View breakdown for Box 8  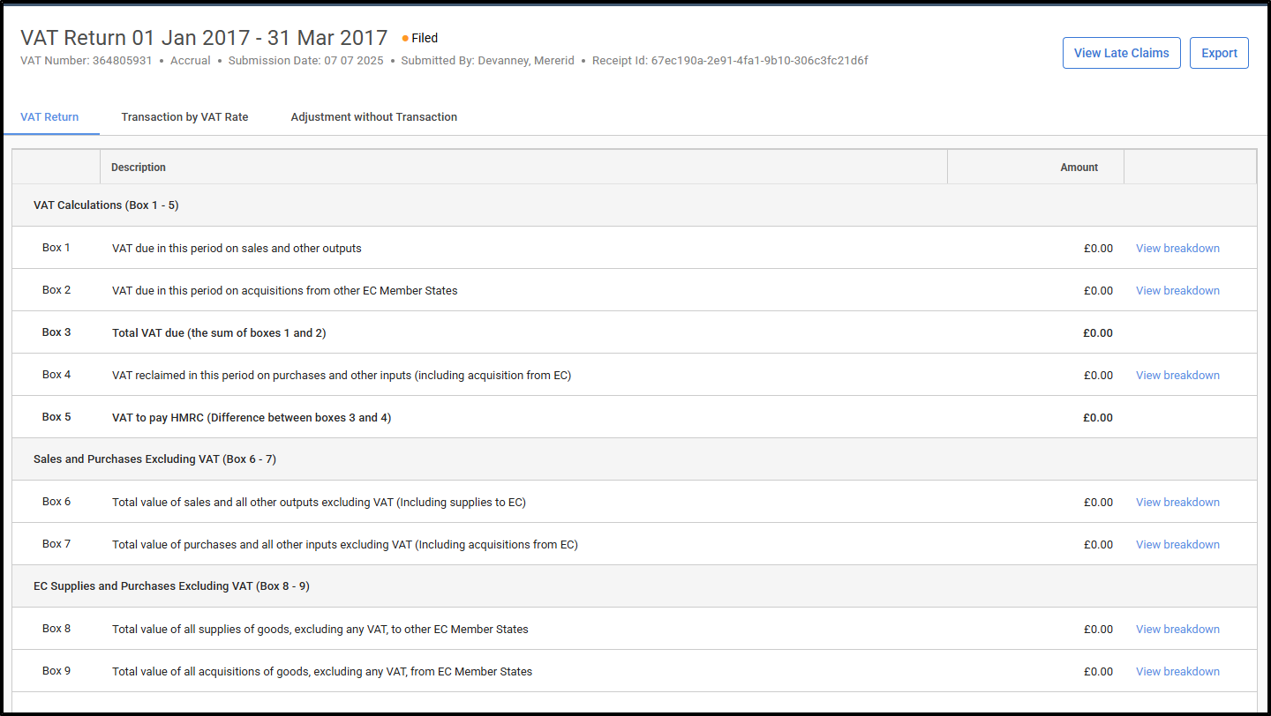tap(1177, 629)
